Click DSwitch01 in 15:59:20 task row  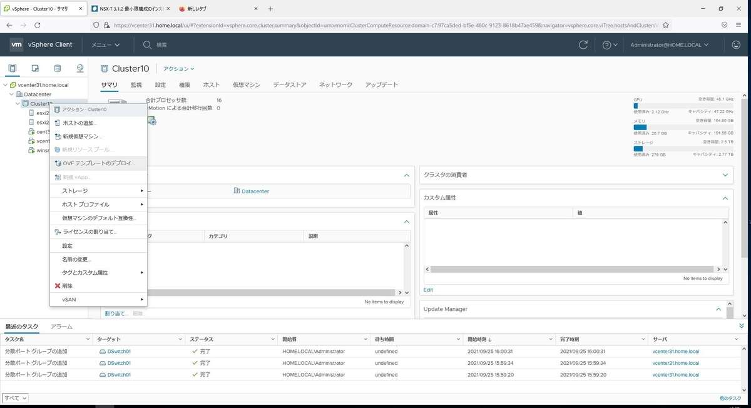point(118,375)
